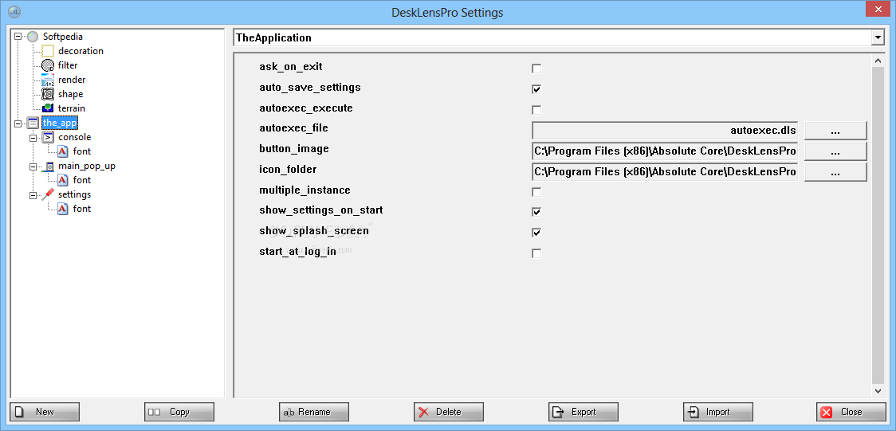Click the Export button
The height and width of the screenshot is (431, 896).
(584, 412)
